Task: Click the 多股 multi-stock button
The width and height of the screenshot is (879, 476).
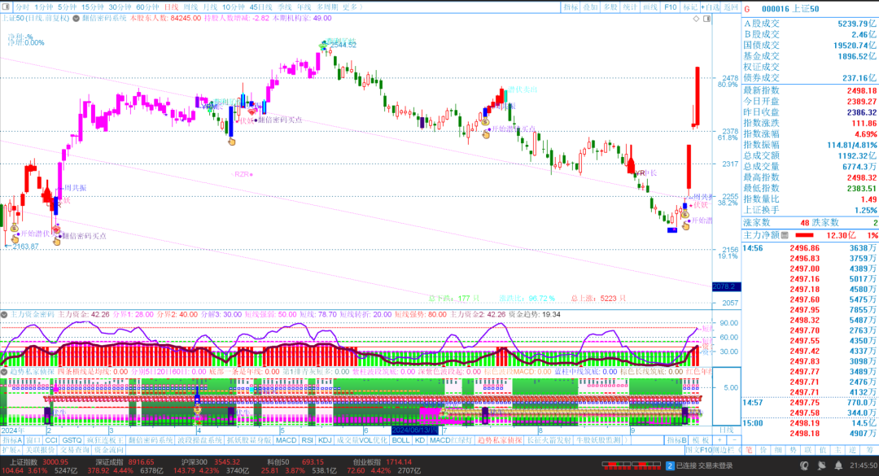Action: click(610, 7)
